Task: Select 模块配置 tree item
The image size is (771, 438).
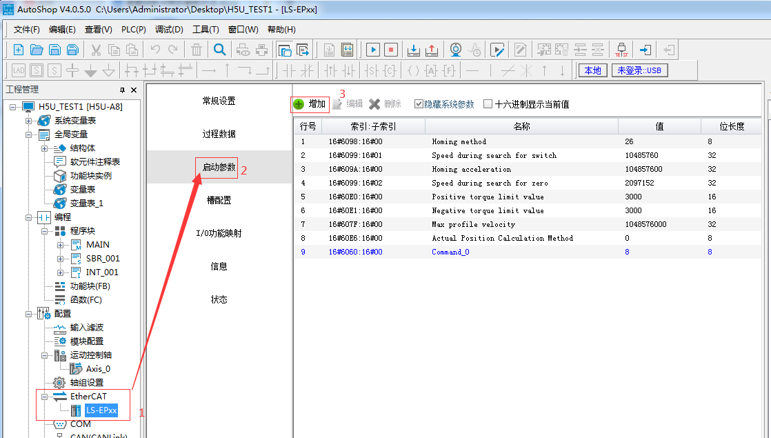Action: click(x=86, y=341)
